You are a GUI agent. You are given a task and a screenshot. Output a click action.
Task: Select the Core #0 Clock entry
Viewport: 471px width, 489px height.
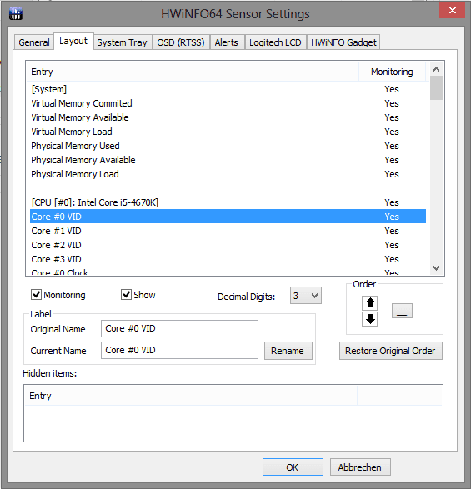[x=228, y=272]
